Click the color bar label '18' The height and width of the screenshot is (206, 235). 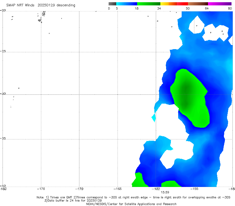pos(137,8)
